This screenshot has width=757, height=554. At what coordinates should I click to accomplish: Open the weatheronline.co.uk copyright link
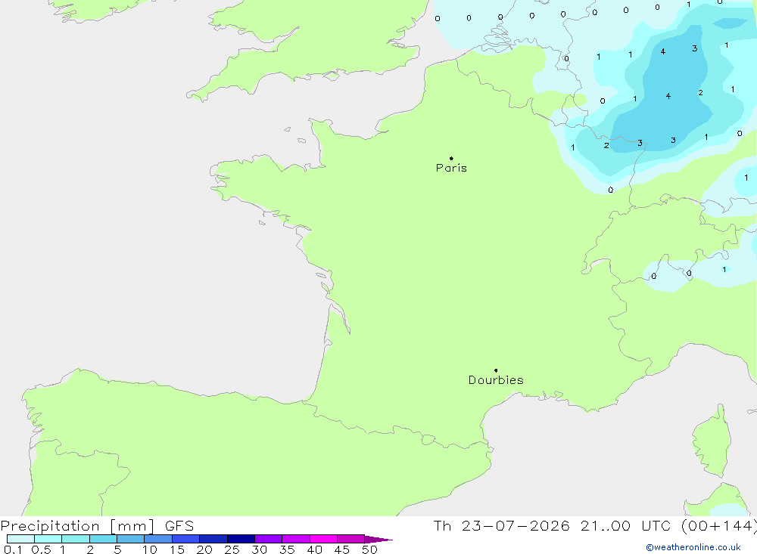coord(693,547)
